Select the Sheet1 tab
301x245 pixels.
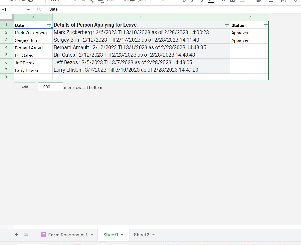click(x=113, y=235)
